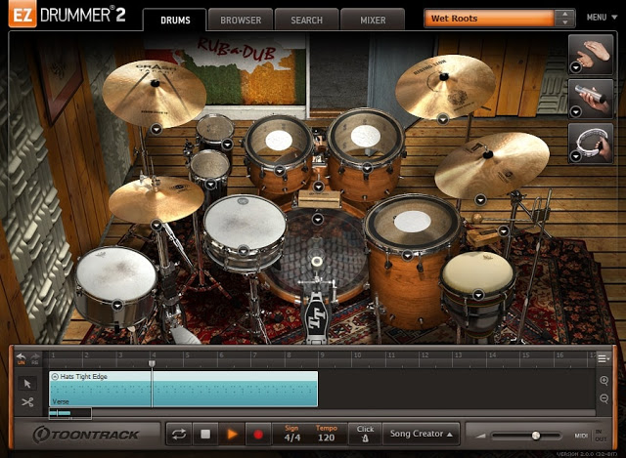Zoom out on the timeline

pos(604,398)
